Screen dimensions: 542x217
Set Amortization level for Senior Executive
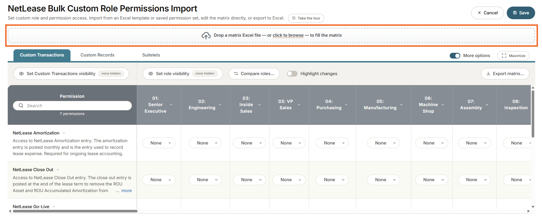click(x=159, y=143)
